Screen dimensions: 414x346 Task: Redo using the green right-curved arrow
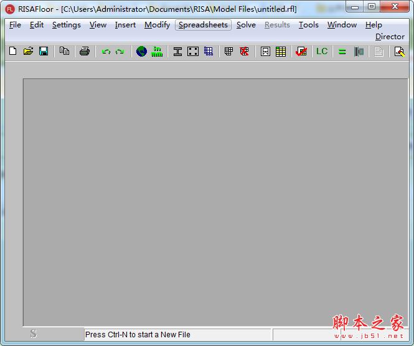[120, 52]
